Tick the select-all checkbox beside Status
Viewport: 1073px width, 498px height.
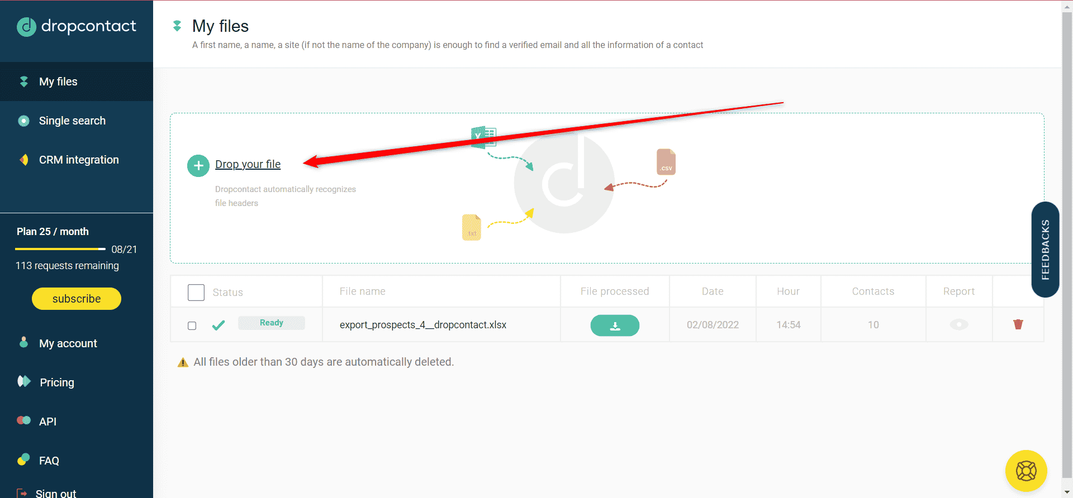pyautogui.click(x=196, y=292)
